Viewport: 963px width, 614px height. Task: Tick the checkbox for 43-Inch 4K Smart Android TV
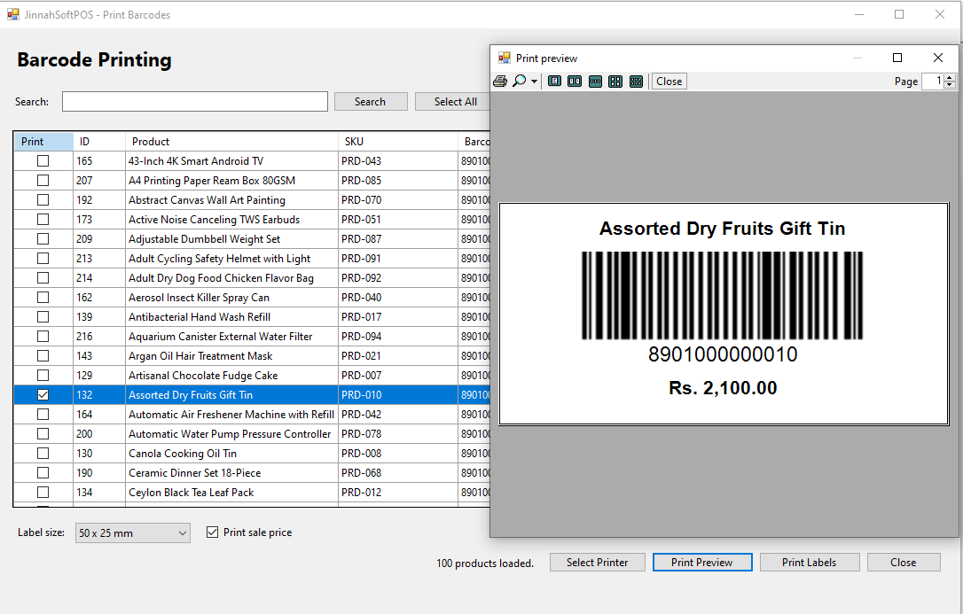click(x=43, y=160)
